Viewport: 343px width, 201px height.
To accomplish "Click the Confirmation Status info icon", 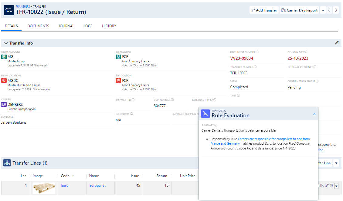I will tap(317, 81).
